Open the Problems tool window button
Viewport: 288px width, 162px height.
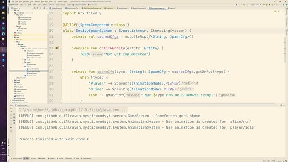point(42,158)
